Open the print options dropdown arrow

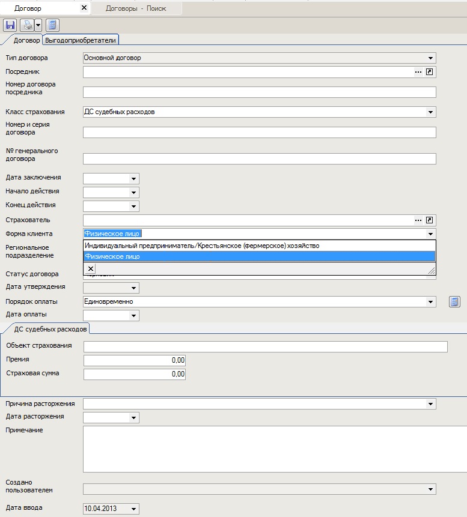pos(38,25)
